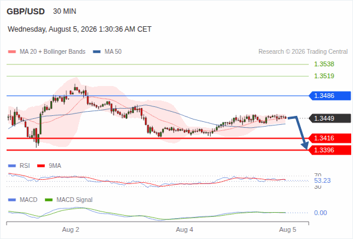Click the 1.3396 red support tag

click(x=330, y=150)
